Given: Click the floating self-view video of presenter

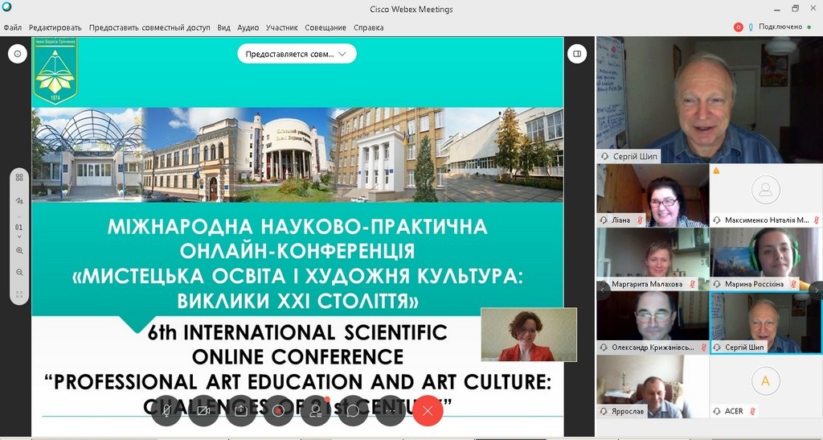Looking at the screenshot, I should coord(529,335).
